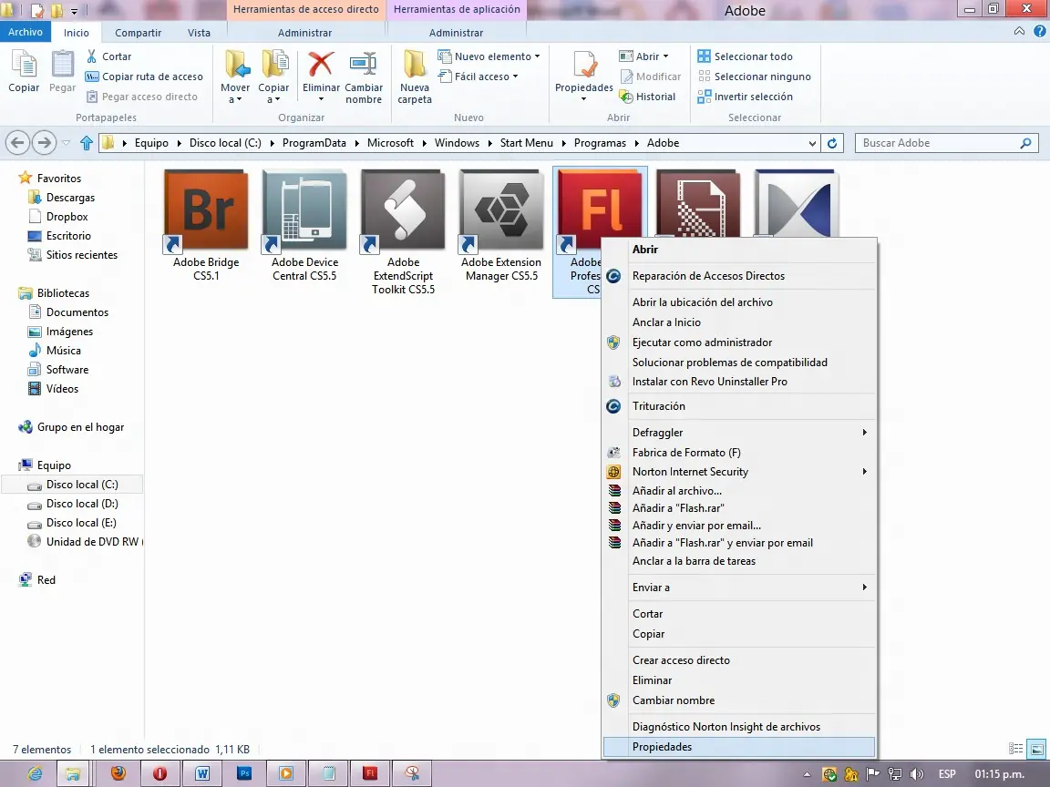
Task: Open Opera from the taskbar
Action: [160, 773]
